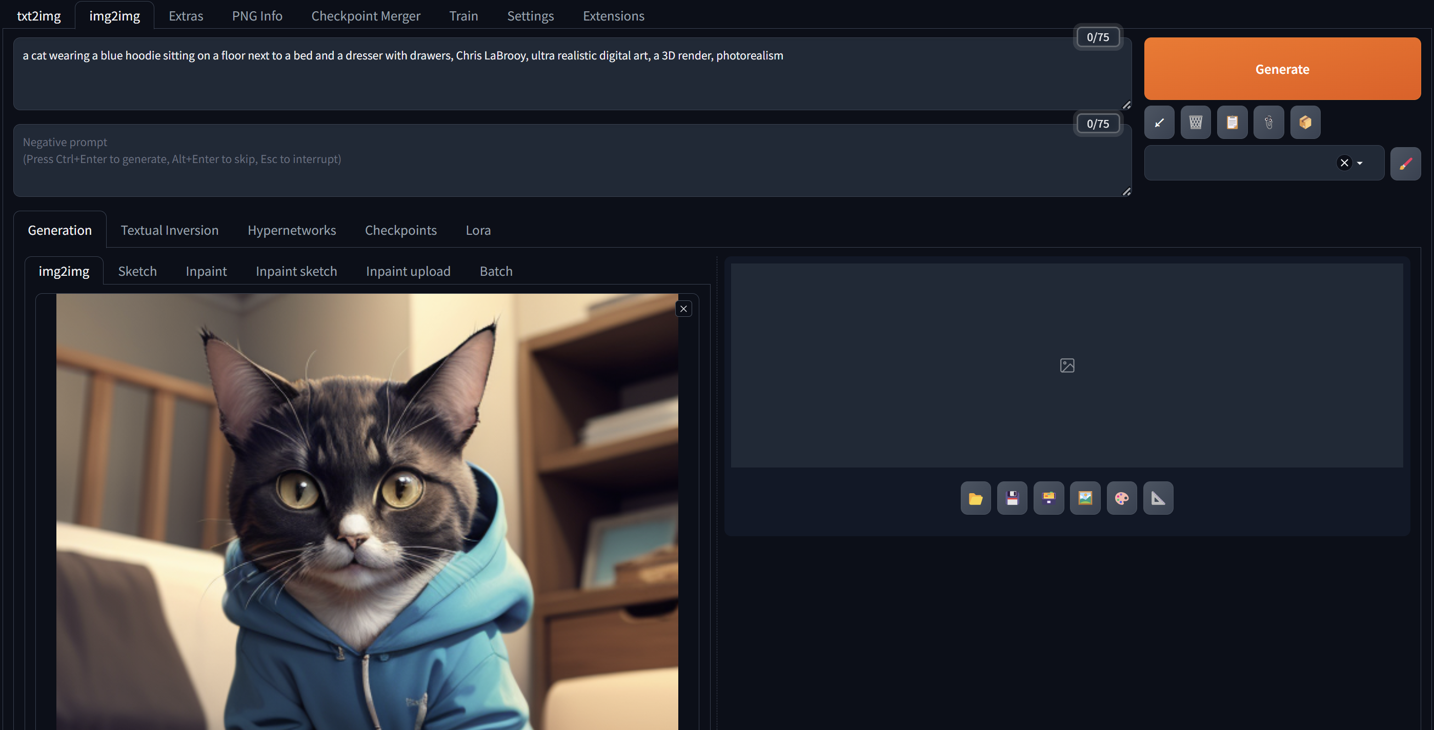The height and width of the screenshot is (730, 1434).
Task: Open the Lora tab
Action: coord(478,231)
